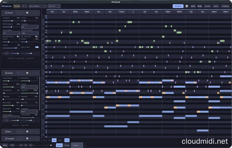Solo the Bass track

pos(21,132)
